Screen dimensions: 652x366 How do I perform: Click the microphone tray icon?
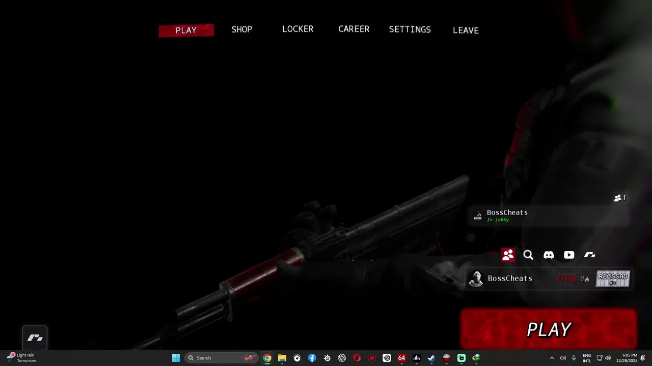tap(574, 358)
